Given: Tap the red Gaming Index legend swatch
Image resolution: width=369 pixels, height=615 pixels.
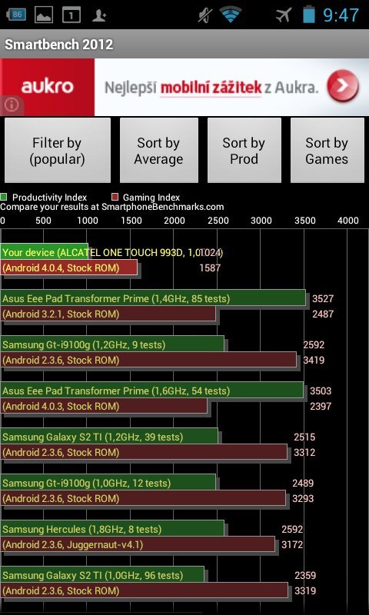Looking at the screenshot, I should click(115, 197).
